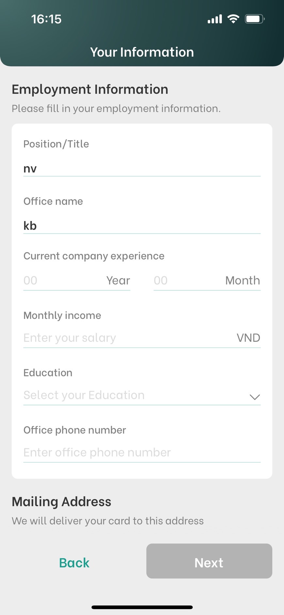Tap the Employment Information heading
The height and width of the screenshot is (615, 284).
(90, 90)
